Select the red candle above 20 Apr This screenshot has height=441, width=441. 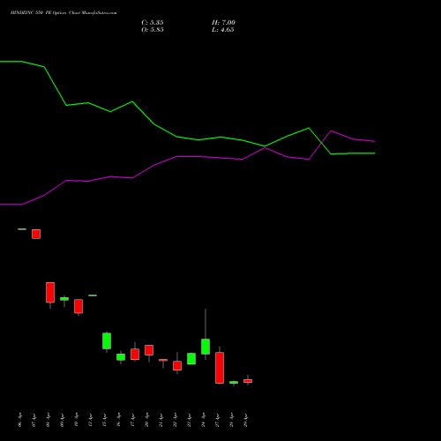(x=149, y=350)
